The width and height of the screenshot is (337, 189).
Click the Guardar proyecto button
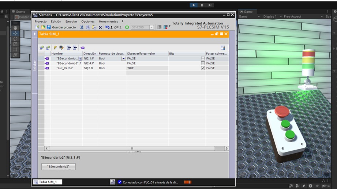(61, 27)
